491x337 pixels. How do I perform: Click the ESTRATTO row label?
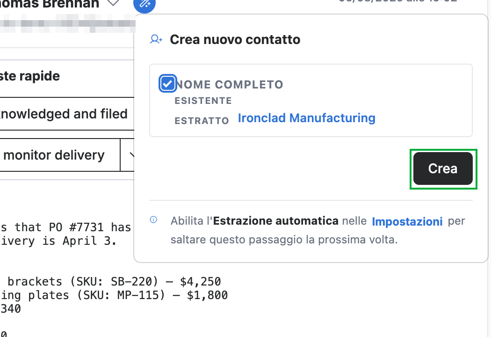pos(202,121)
